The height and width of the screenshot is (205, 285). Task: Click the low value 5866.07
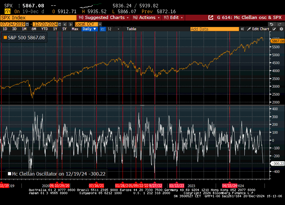pos(127,12)
